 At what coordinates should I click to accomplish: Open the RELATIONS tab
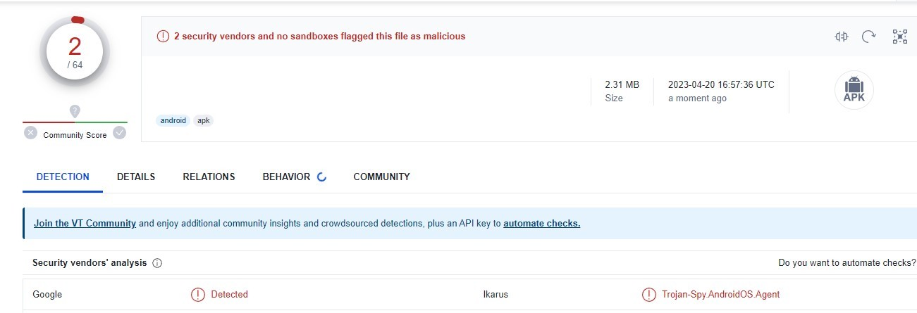209,177
